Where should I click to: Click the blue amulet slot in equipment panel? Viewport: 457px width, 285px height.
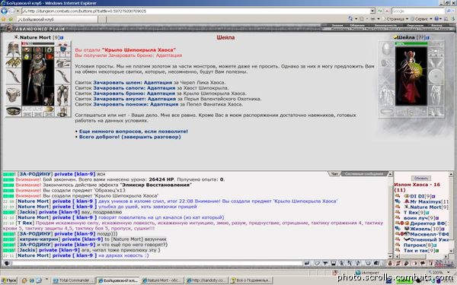point(62,49)
